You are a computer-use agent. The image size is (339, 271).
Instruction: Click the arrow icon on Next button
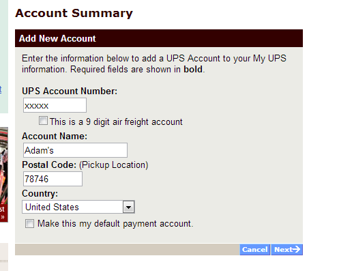pyautogui.click(x=296, y=249)
